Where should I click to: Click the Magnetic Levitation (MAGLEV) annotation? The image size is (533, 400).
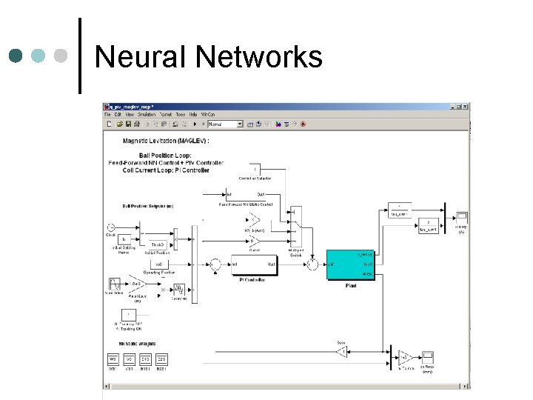[166, 141]
